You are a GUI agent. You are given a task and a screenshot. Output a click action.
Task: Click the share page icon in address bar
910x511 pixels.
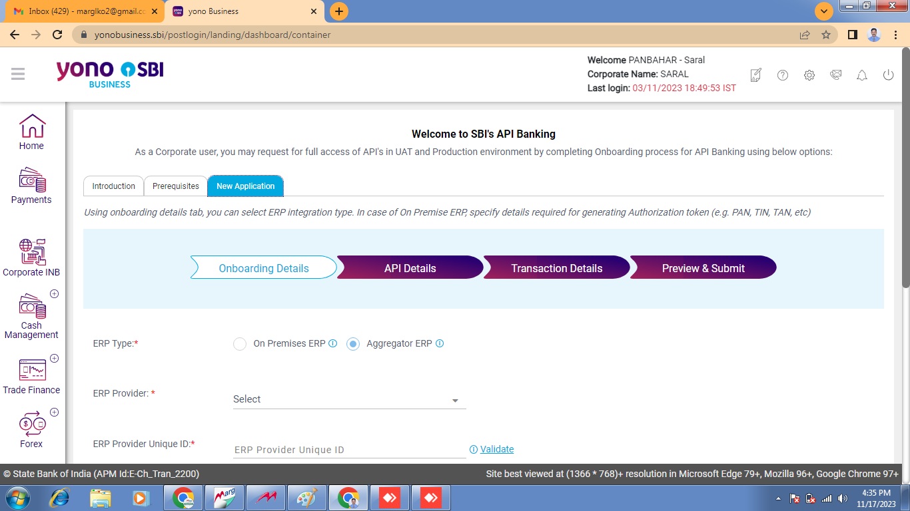(805, 35)
